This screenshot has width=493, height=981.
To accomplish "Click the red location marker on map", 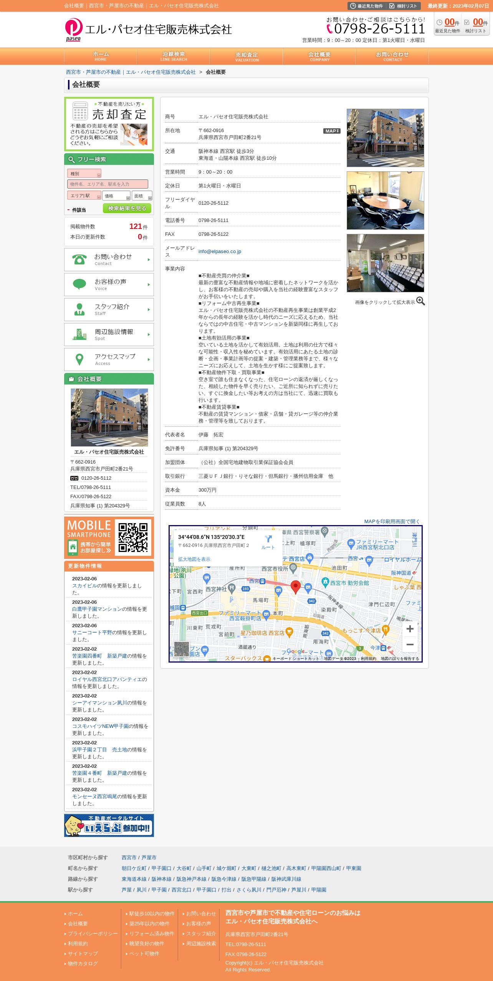I will [x=295, y=587].
